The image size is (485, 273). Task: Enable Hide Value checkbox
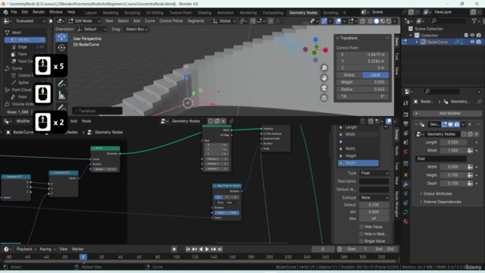click(361, 227)
